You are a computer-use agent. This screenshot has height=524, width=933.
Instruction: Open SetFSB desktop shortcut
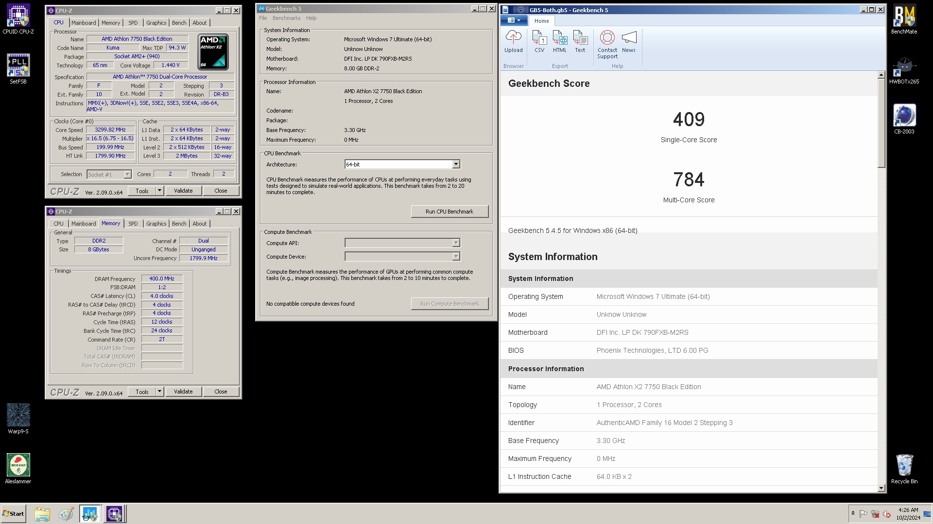[x=18, y=69]
